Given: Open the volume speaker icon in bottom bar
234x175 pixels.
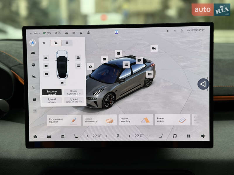Looking at the screenshot, I should [203, 136].
